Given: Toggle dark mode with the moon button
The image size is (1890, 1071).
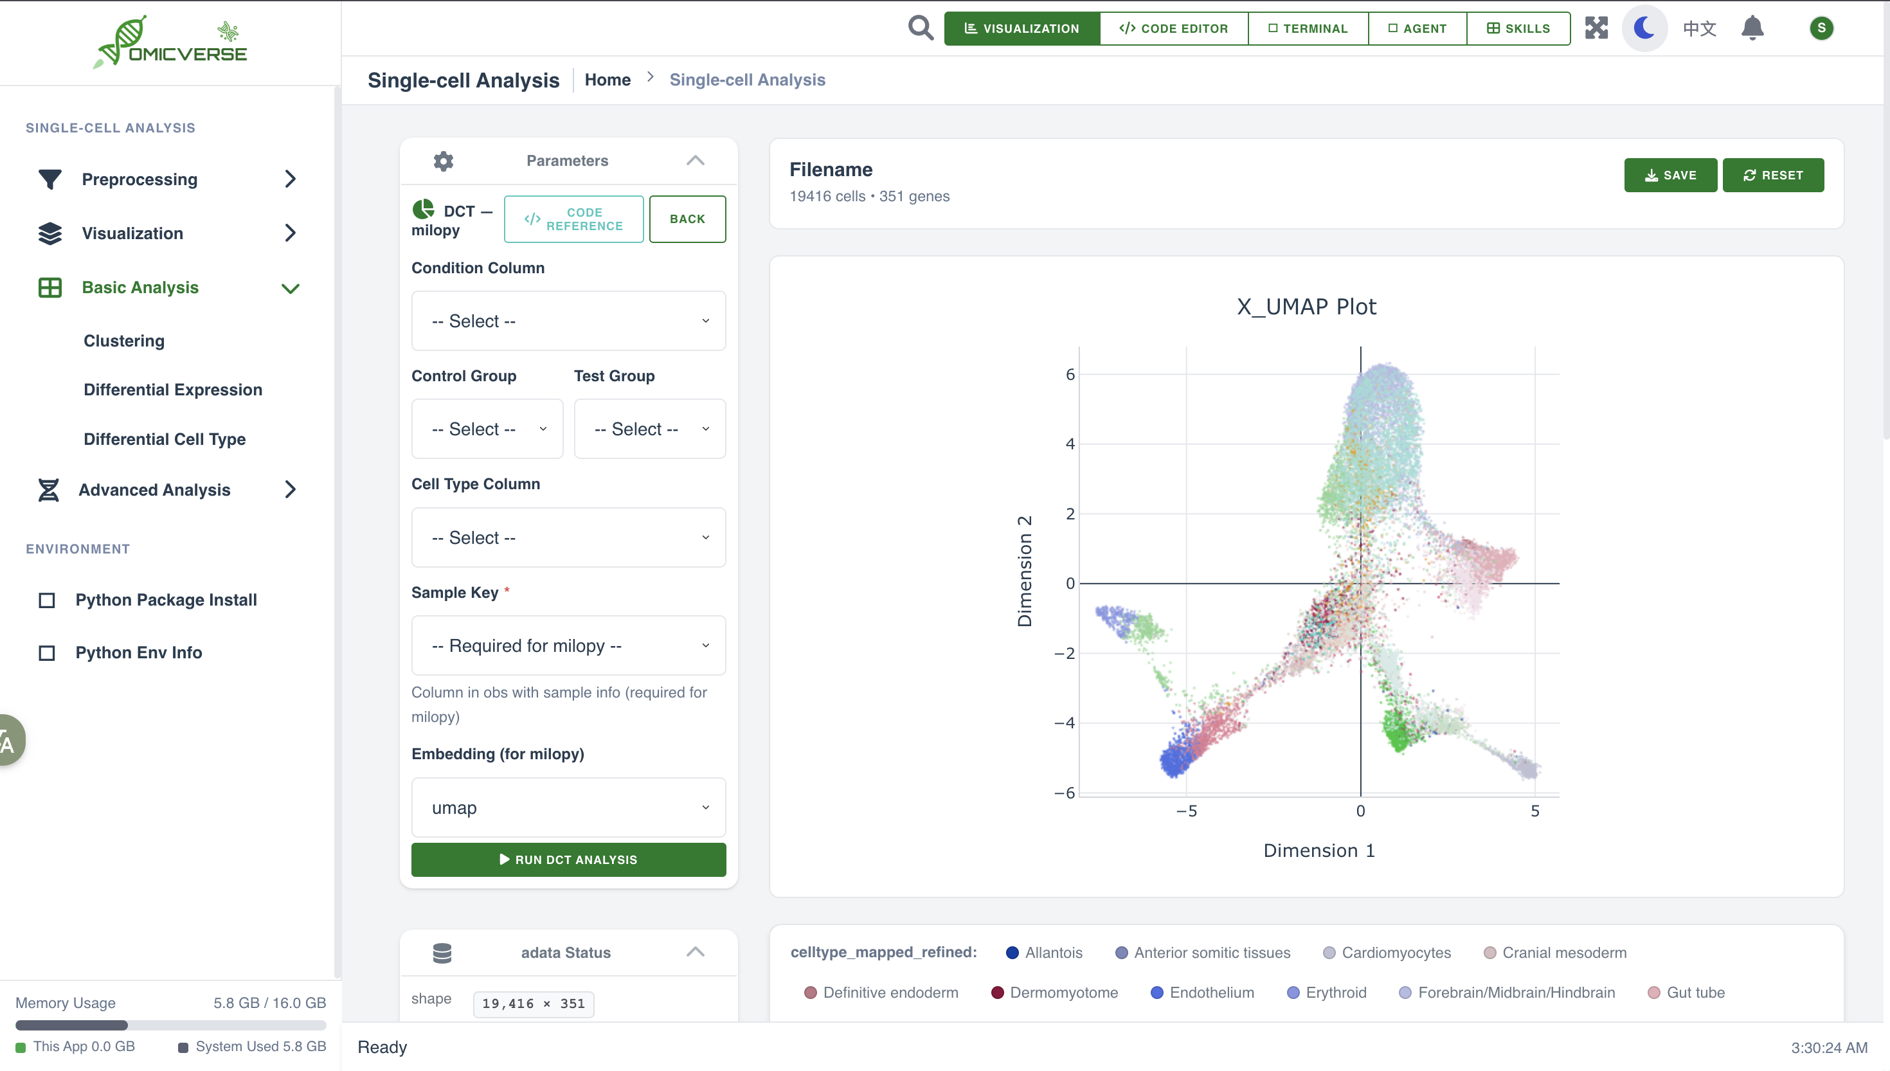Looking at the screenshot, I should click(x=1644, y=28).
